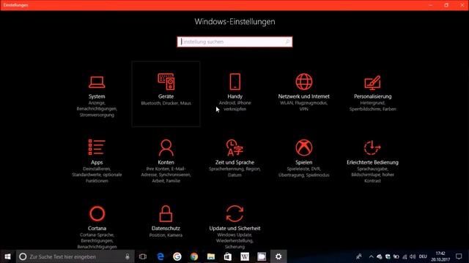The image size is (469, 263).
Task: Open the "Update und Sicherheit" label
Action: [x=234, y=228]
